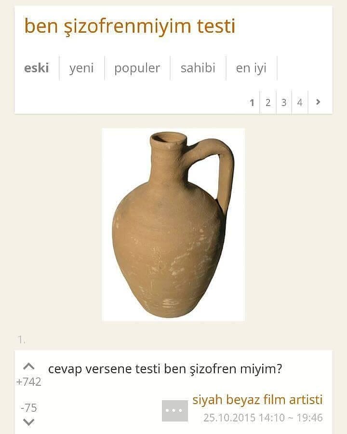Open author siyah beyaz film artisti profile
Viewport: 347px width, 434px height.
(x=257, y=399)
